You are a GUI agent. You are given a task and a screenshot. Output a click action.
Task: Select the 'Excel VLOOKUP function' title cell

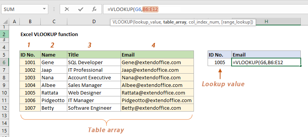(49, 34)
